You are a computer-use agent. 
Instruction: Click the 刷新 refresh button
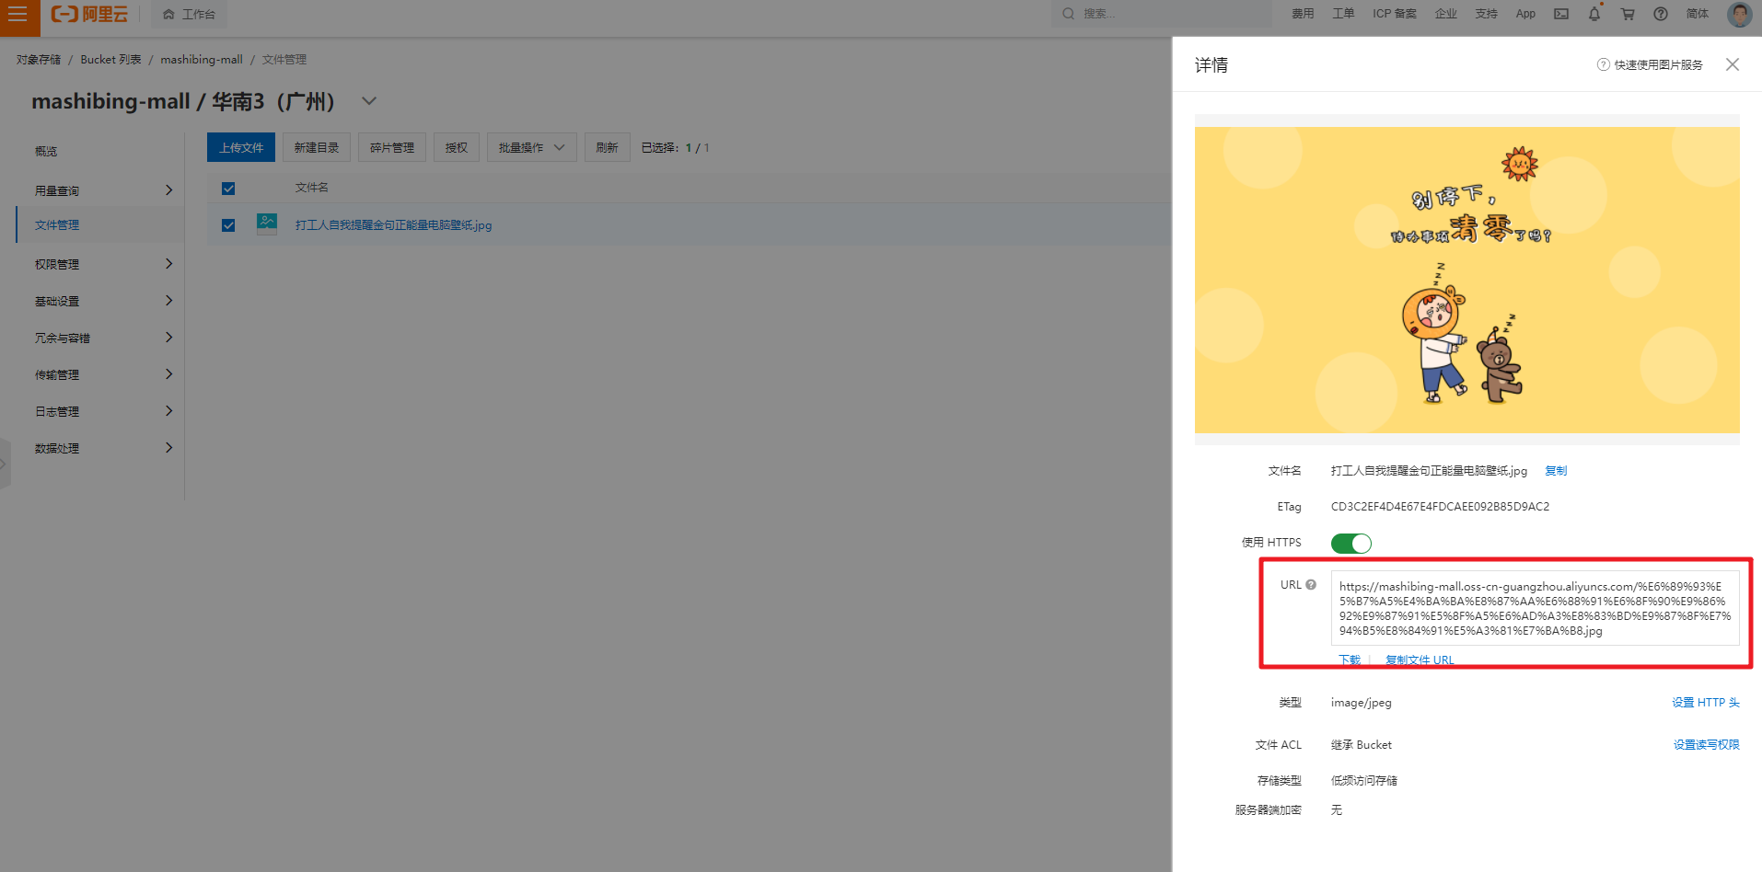pos(608,147)
